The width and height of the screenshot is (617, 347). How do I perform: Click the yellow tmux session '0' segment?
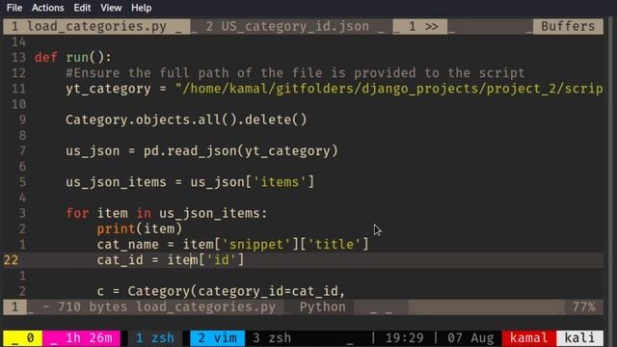pos(23,338)
